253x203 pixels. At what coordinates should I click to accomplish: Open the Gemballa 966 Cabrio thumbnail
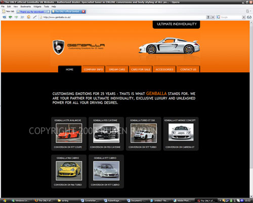[x=69, y=171]
